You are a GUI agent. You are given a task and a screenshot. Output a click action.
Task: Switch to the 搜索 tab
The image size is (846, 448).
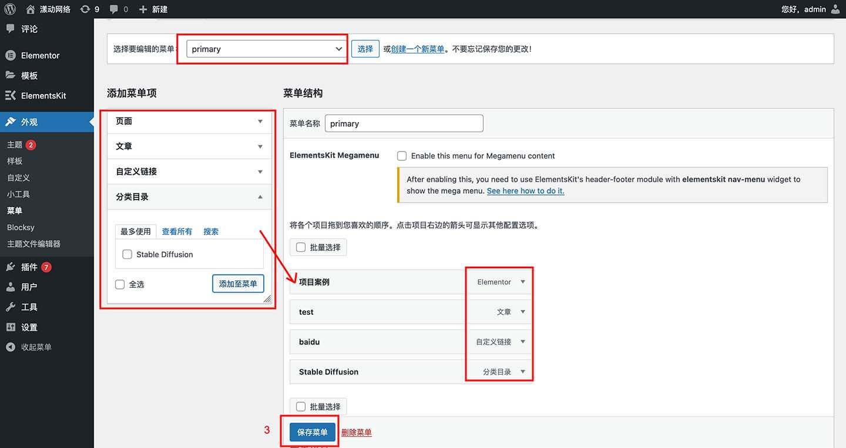[x=211, y=231]
